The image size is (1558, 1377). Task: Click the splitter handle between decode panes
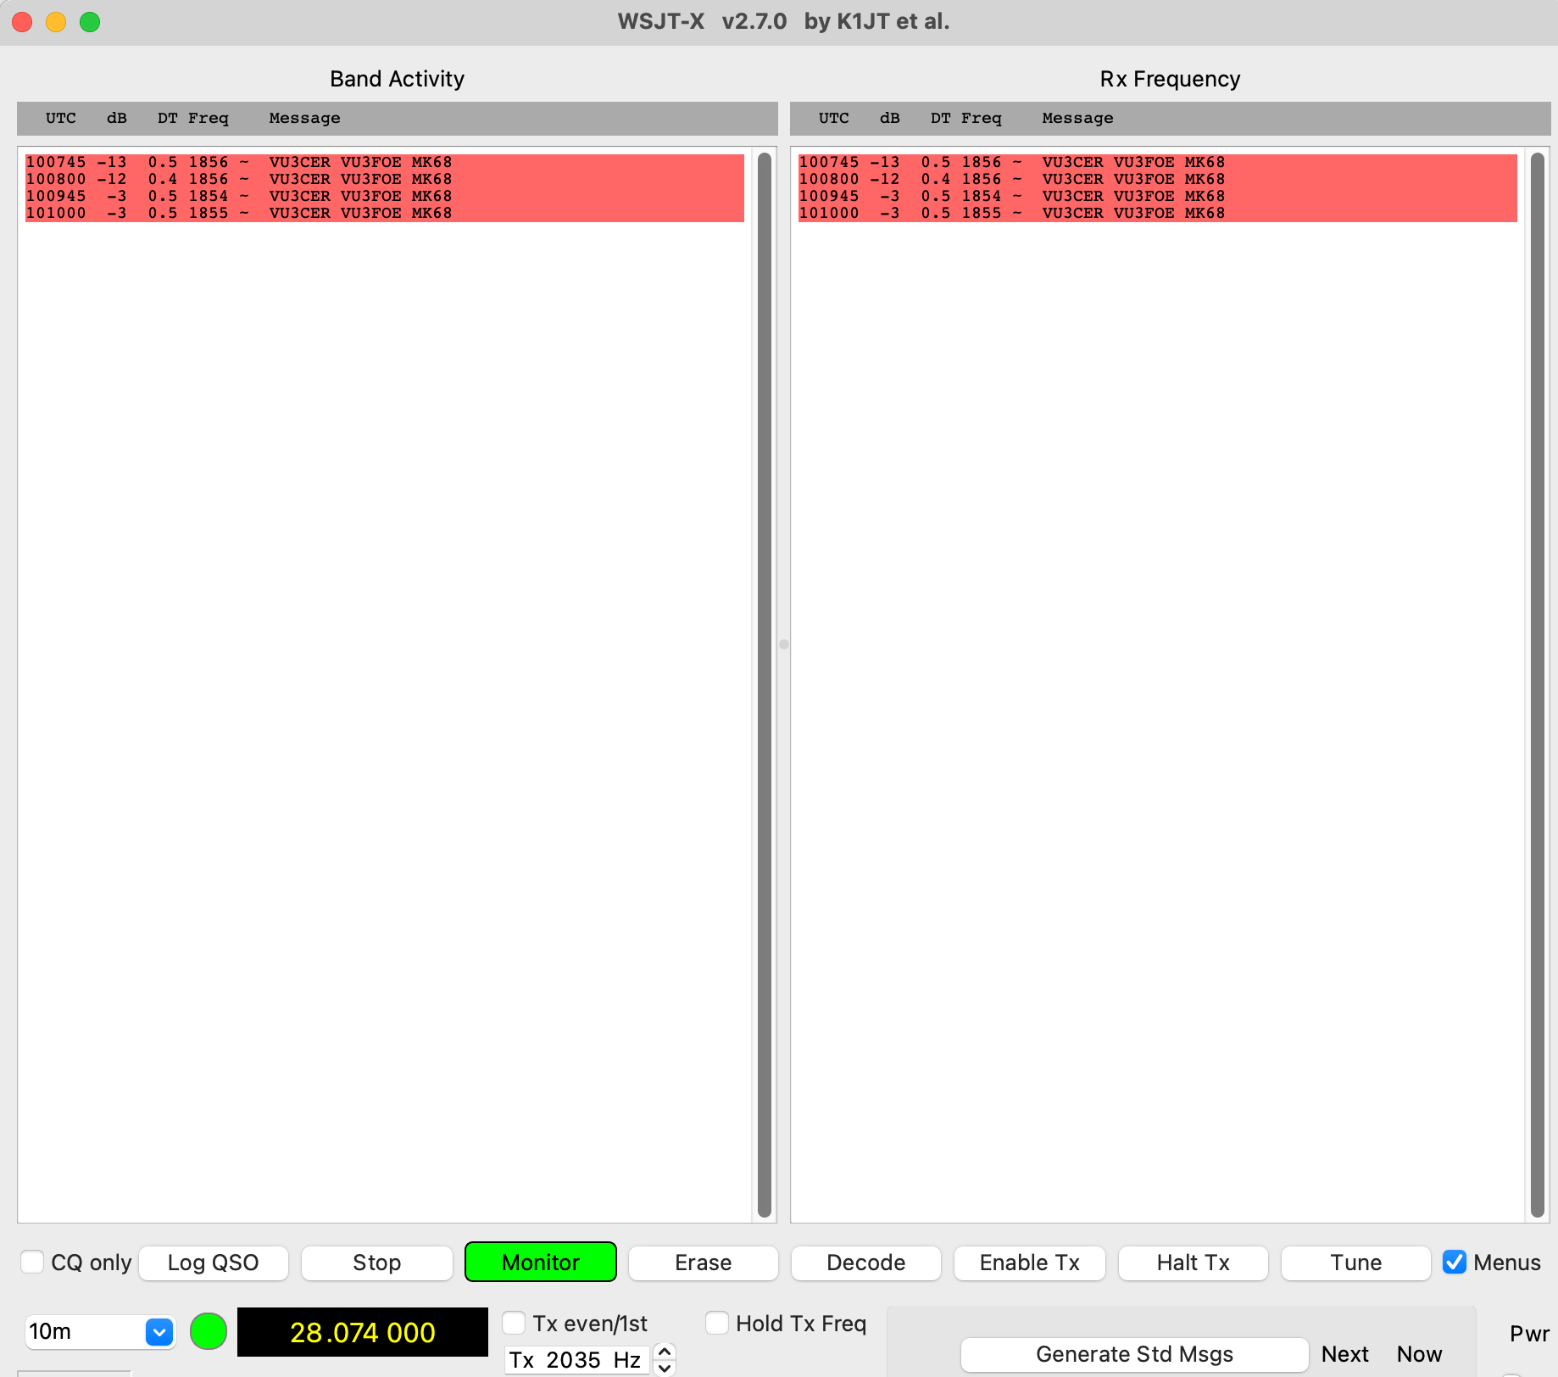click(784, 644)
